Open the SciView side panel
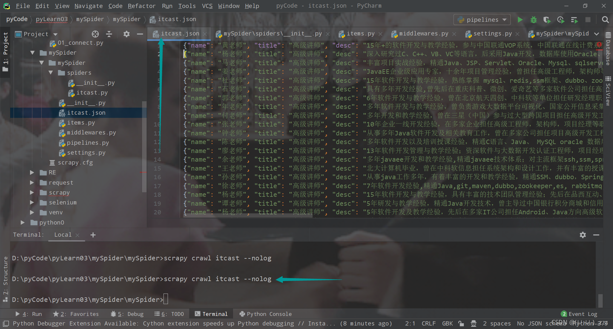 (608, 91)
